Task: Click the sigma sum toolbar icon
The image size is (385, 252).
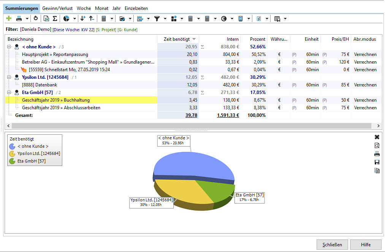Action: tap(55, 18)
